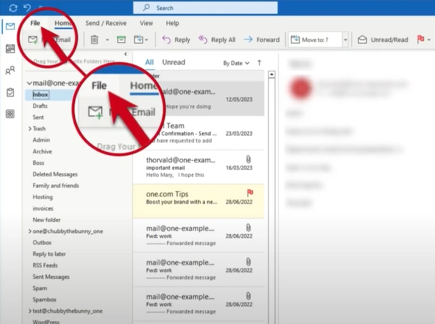Click the Move to folder icon
Image resolution: width=435 pixels, height=324 pixels.
[138, 39]
